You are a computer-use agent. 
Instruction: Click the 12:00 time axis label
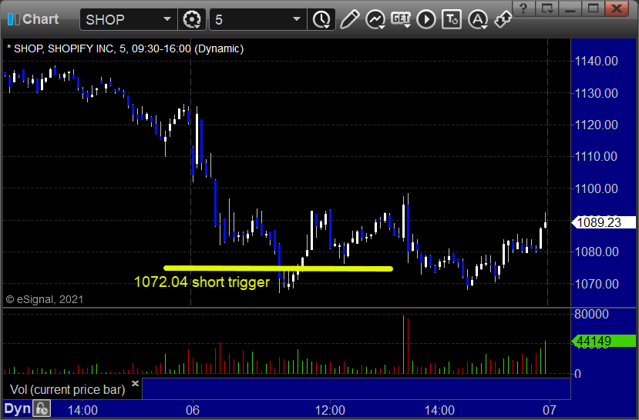330,410
